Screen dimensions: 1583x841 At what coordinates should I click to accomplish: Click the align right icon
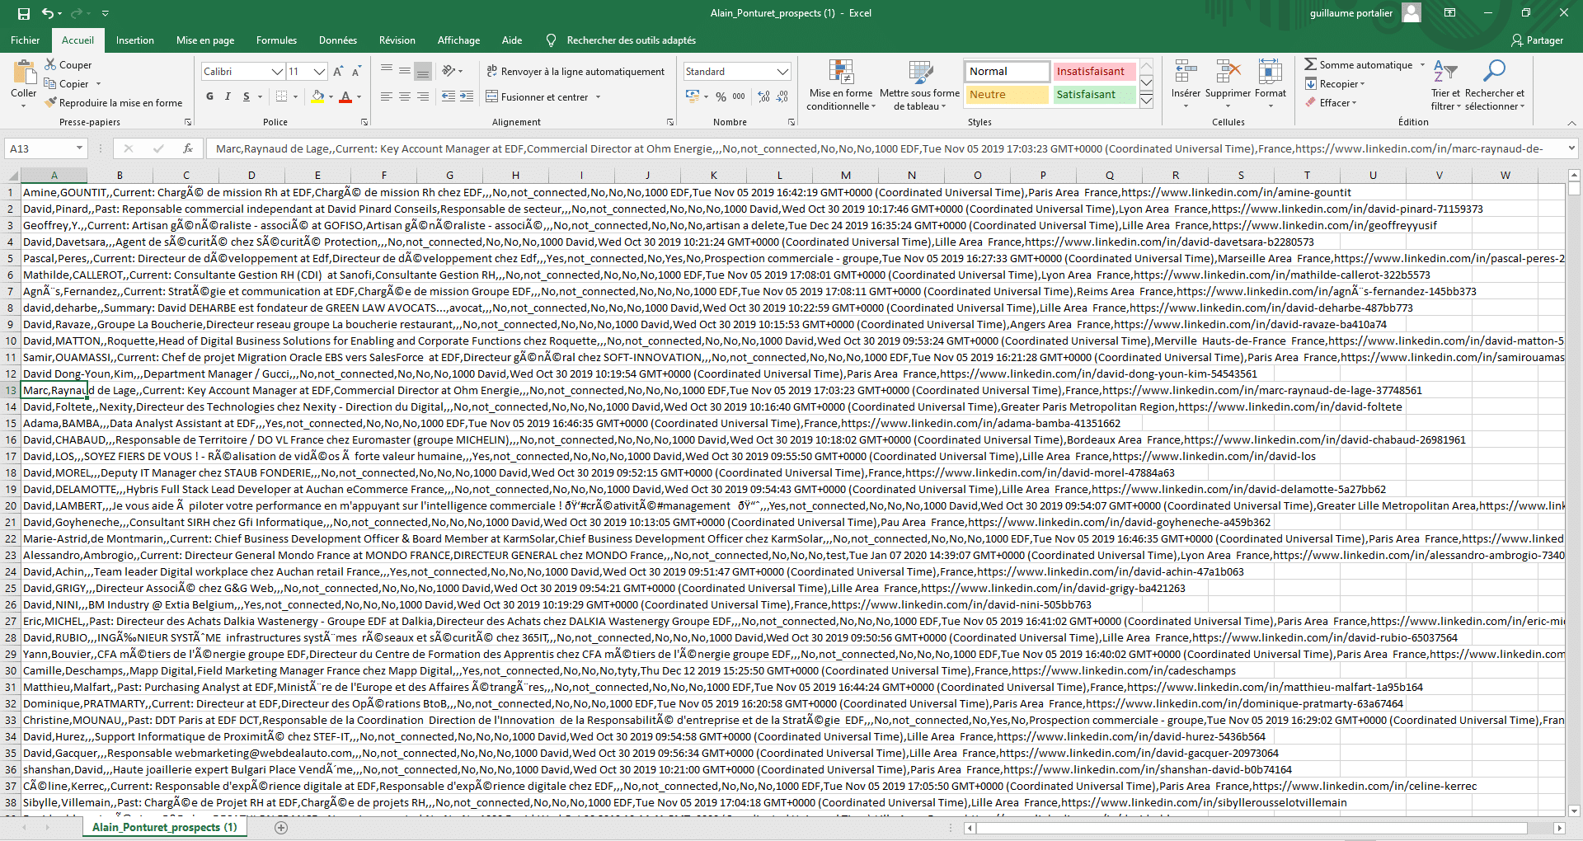(x=423, y=96)
